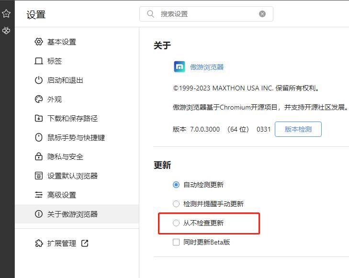Click the tab icon beside 标签
Viewport: 349px width, 278px height.
[39, 61]
